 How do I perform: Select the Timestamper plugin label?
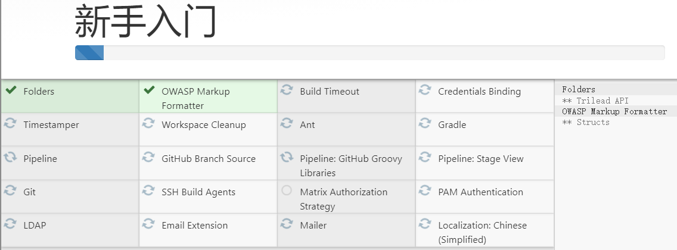point(51,125)
